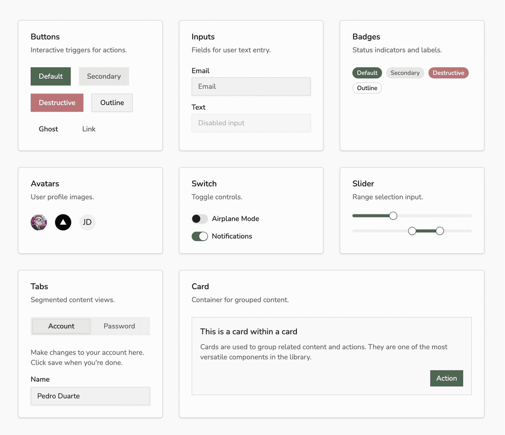Click the Email input field
505x435 pixels.
tap(251, 86)
